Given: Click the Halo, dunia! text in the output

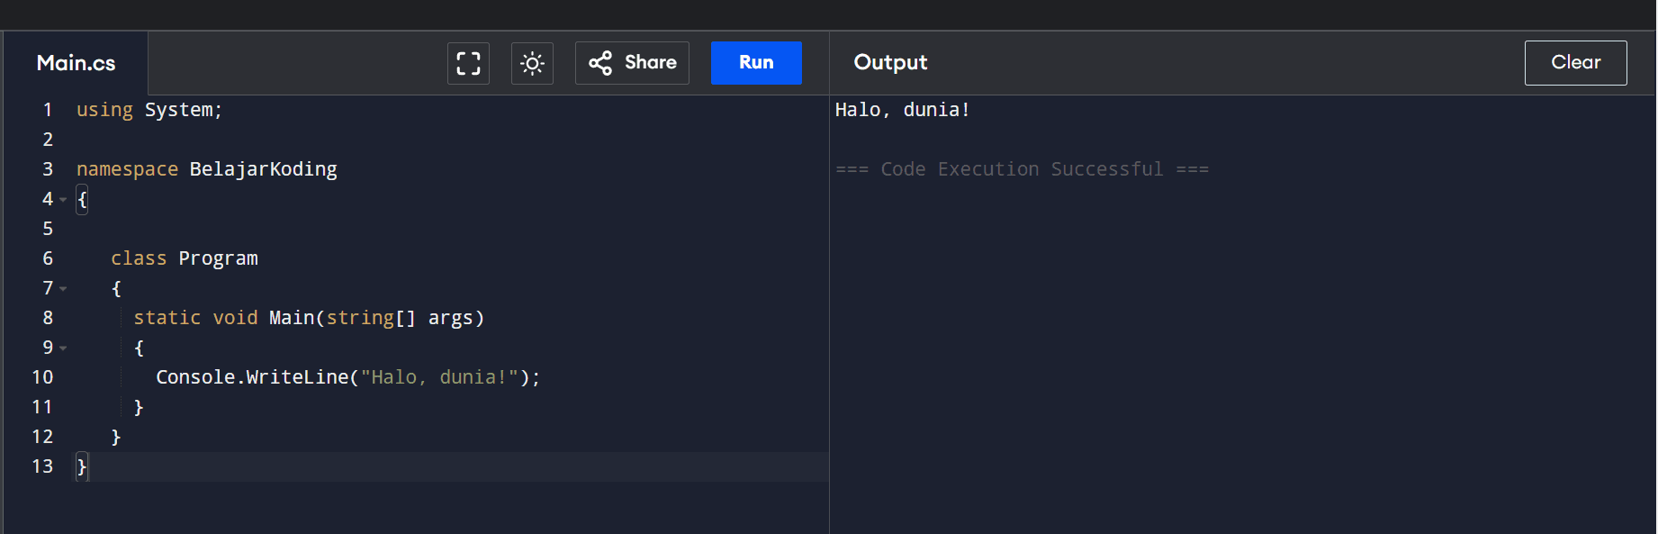Looking at the screenshot, I should click(x=902, y=110).
